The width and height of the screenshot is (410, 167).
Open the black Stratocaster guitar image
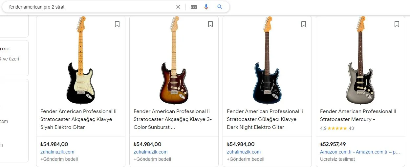[81, 61]
